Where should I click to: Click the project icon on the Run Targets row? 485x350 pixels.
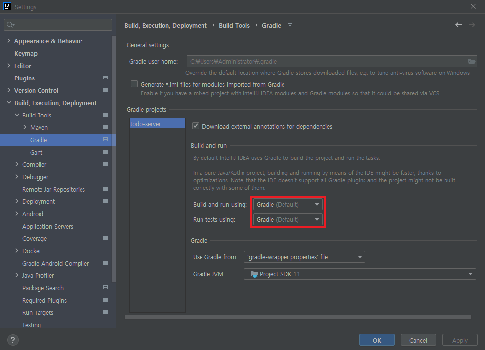tap(106, 312)
